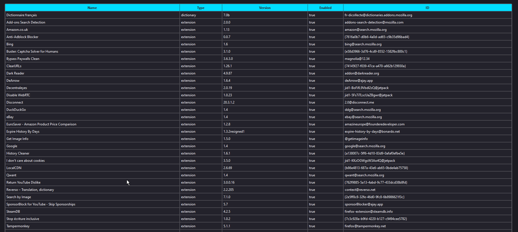Click the Type column header
The height and width of the screenshot is (232, 518).
click(x=201, y=8)
